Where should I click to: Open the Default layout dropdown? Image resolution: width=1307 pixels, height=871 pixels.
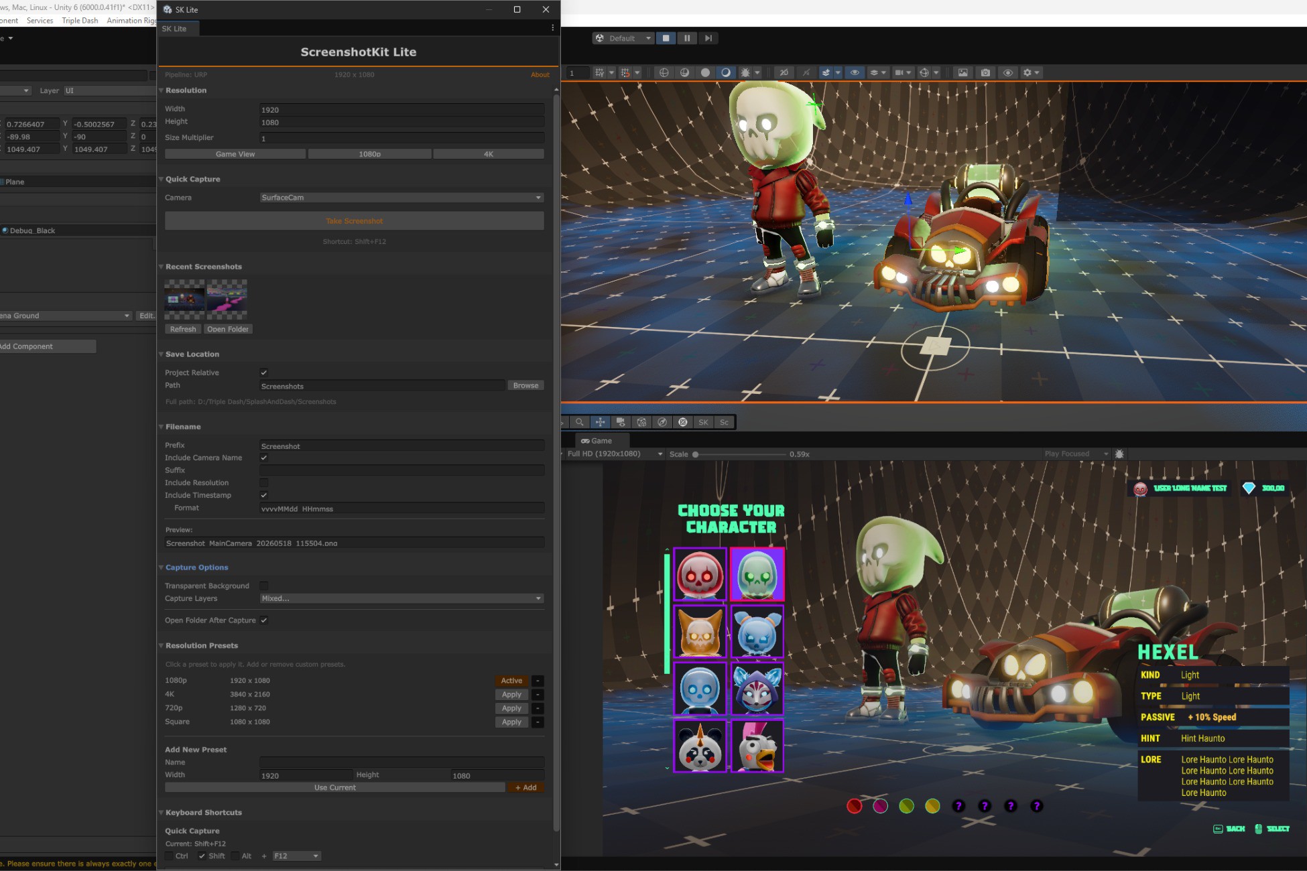[x=623, y=38]
